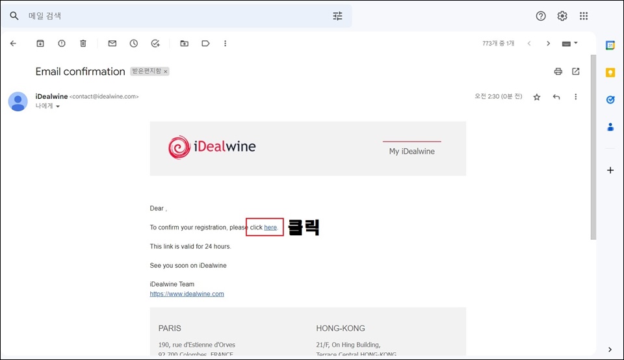Delete this email with trash icon
Image resolution: width=624 pixels, height=360 pixels.
(83, 44)
